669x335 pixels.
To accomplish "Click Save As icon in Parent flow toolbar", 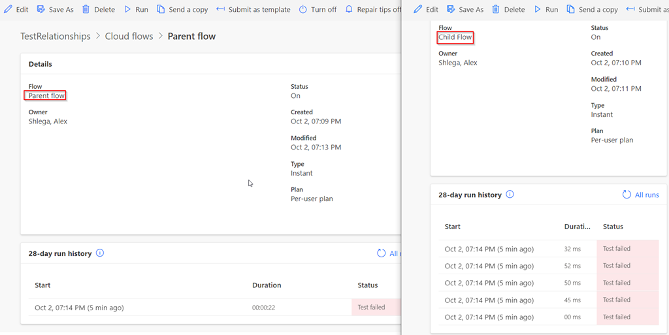I will click(x=41, y=10).
